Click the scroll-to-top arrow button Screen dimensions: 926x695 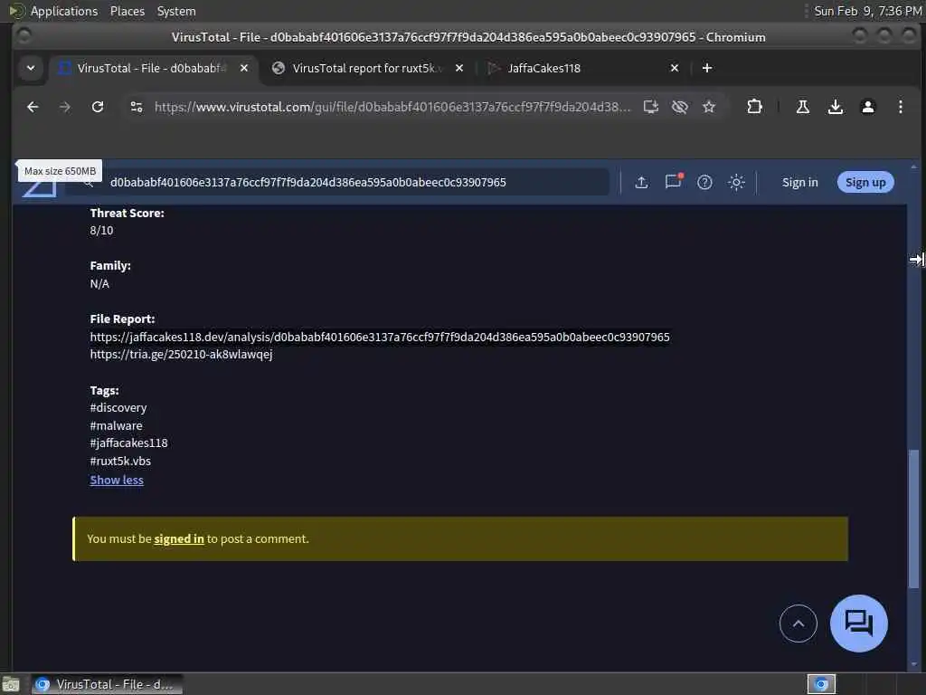pyautogui.click(x=798, y=624)
